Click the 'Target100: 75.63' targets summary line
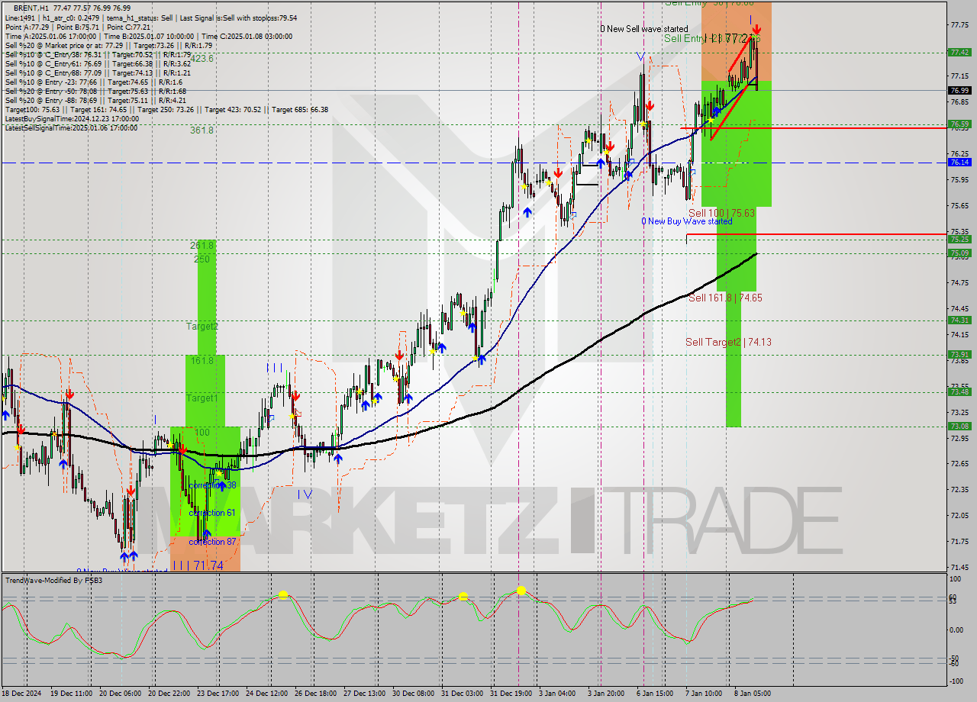Viewport: 977px width, 702px height. tap(166, 110)
